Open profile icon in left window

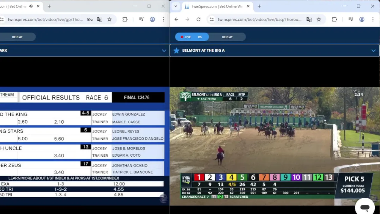[x=152, y=20]
